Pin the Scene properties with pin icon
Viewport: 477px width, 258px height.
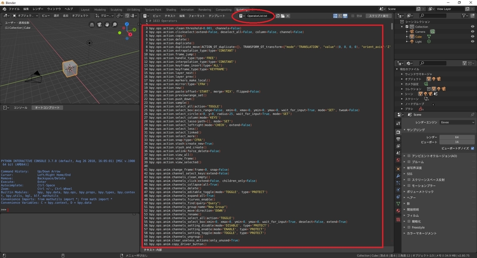472,114
